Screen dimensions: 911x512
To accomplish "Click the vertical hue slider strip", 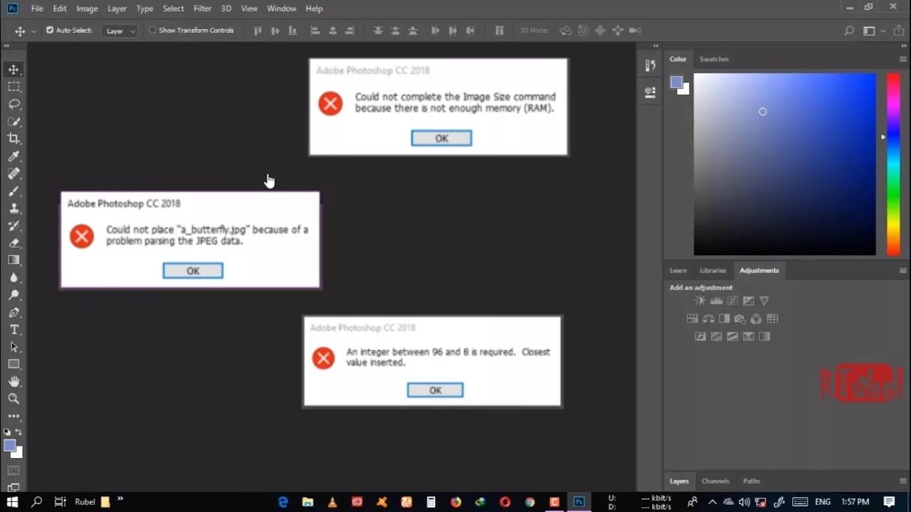I will [892, 164].
